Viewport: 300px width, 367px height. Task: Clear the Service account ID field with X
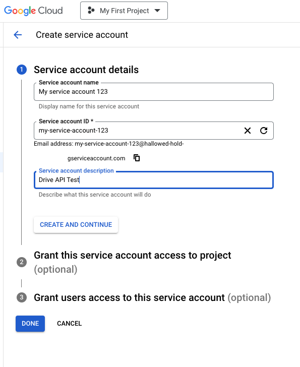pyautogui.click(x=248, y=131)
